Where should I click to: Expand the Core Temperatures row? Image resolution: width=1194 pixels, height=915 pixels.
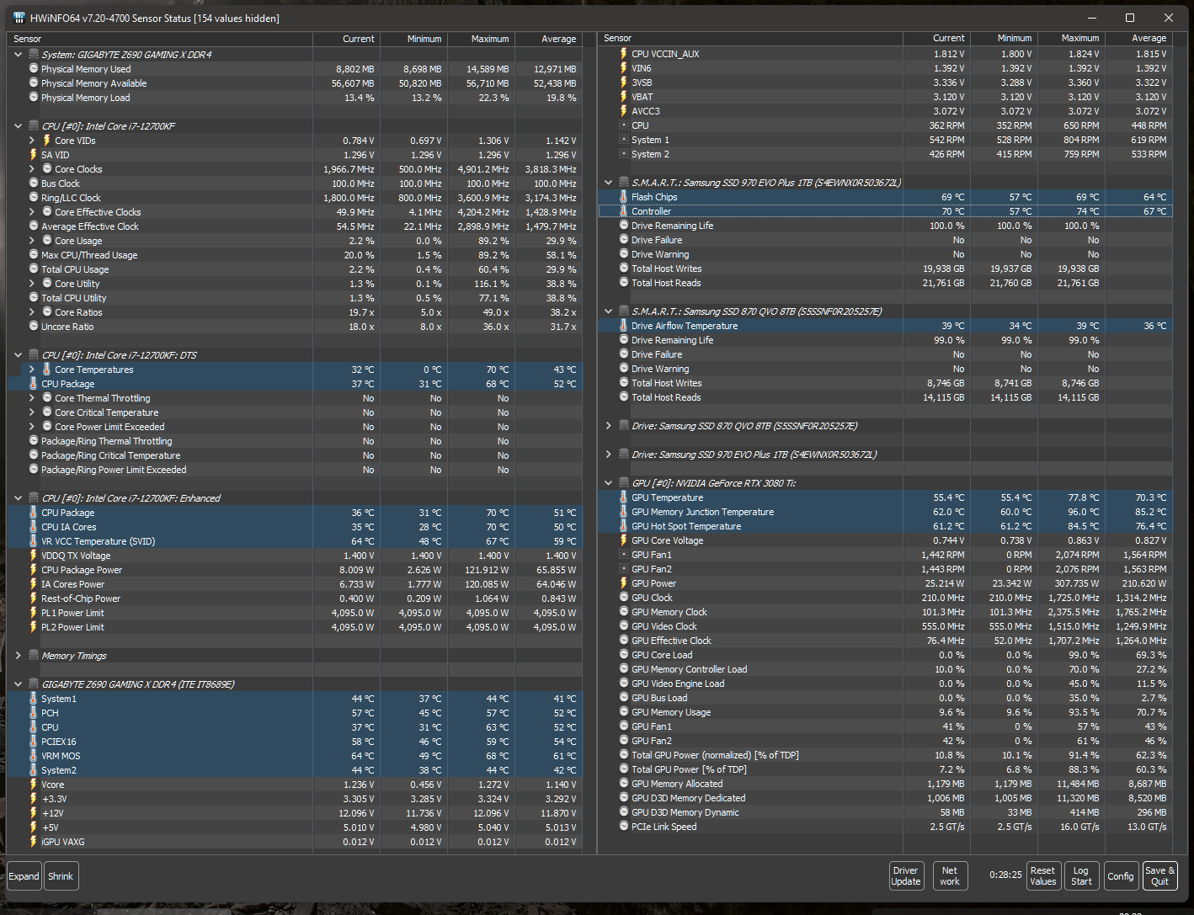(x=32, y=370)
